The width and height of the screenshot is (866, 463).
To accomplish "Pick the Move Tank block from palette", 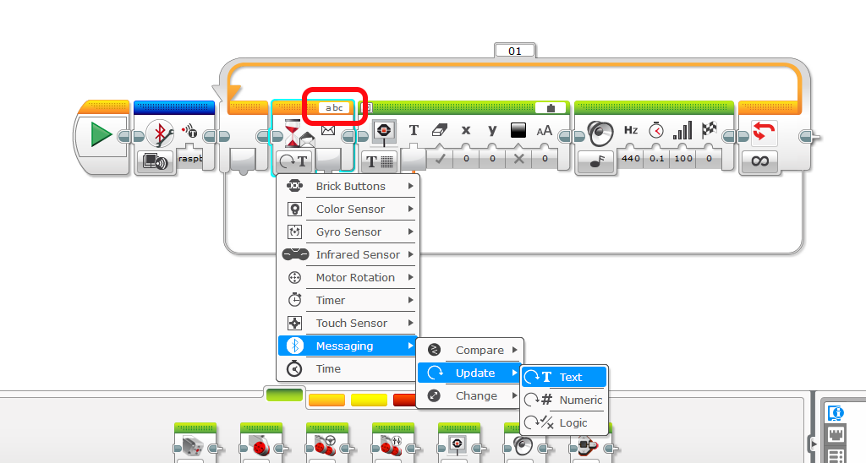I will click(393, 443).
